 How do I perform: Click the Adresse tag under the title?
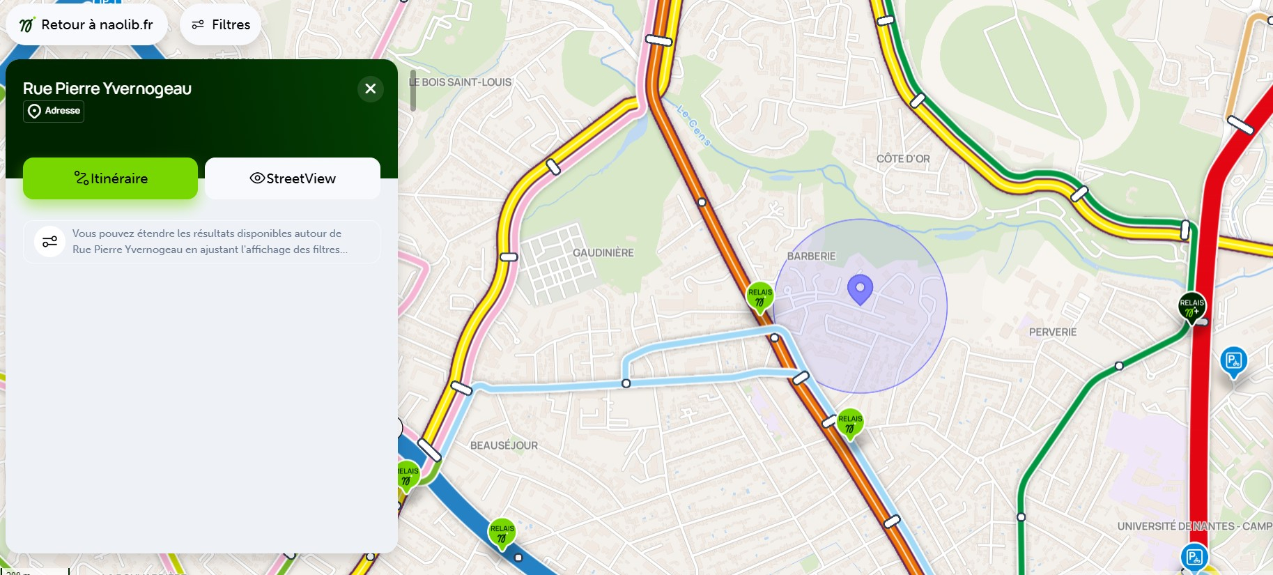click(x=54, y=111)
